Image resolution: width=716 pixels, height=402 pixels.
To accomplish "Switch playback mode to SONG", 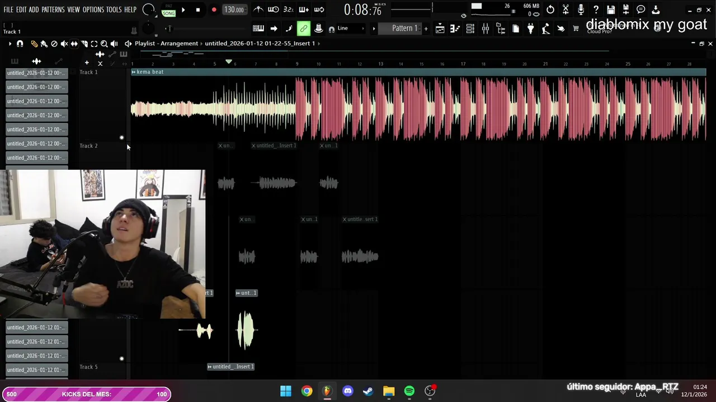I will tap(168, 13).
